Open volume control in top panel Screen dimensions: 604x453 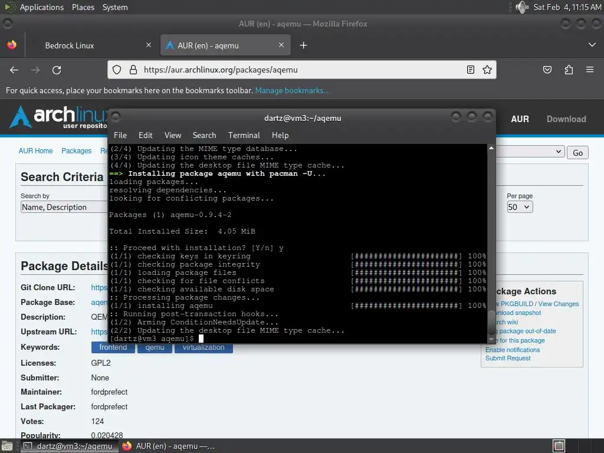pos(522,7)
